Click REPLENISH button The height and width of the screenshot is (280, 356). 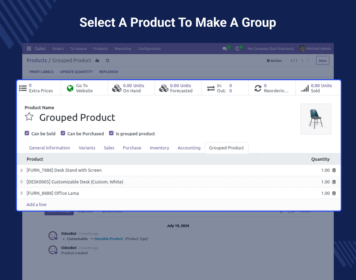click(108, 72)
